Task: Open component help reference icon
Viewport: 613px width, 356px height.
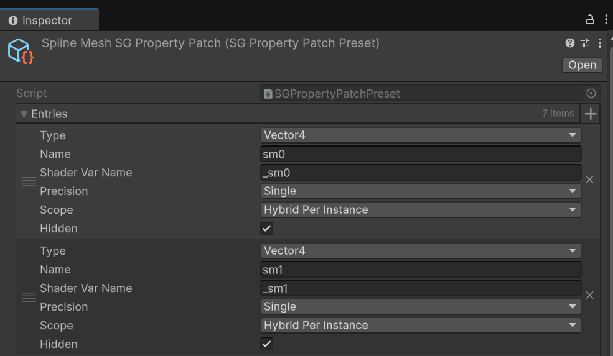Action: (x=569, y=43)
